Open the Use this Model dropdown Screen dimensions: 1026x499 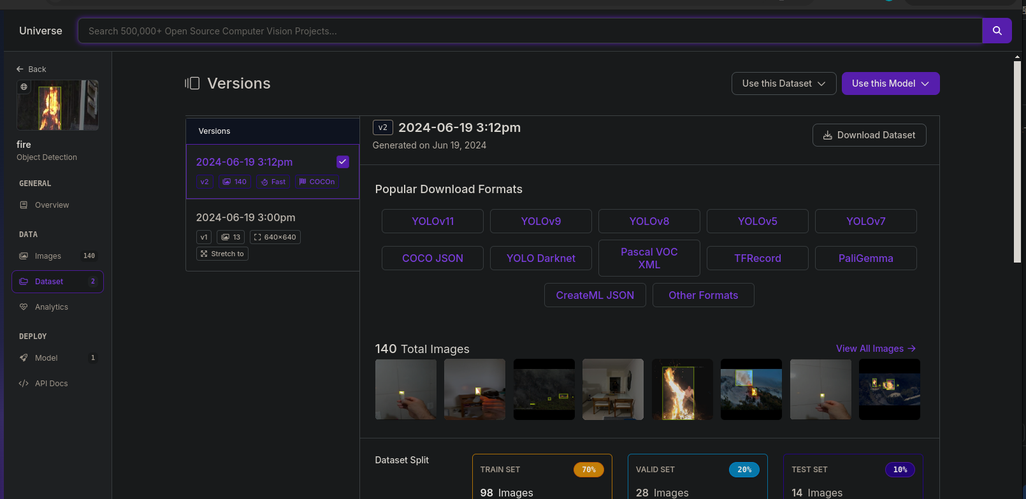pos(890,83)
